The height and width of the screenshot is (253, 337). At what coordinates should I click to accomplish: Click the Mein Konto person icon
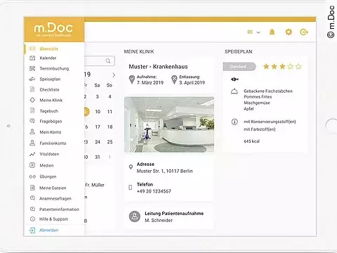pyautogui.click(x=32, y=131)
